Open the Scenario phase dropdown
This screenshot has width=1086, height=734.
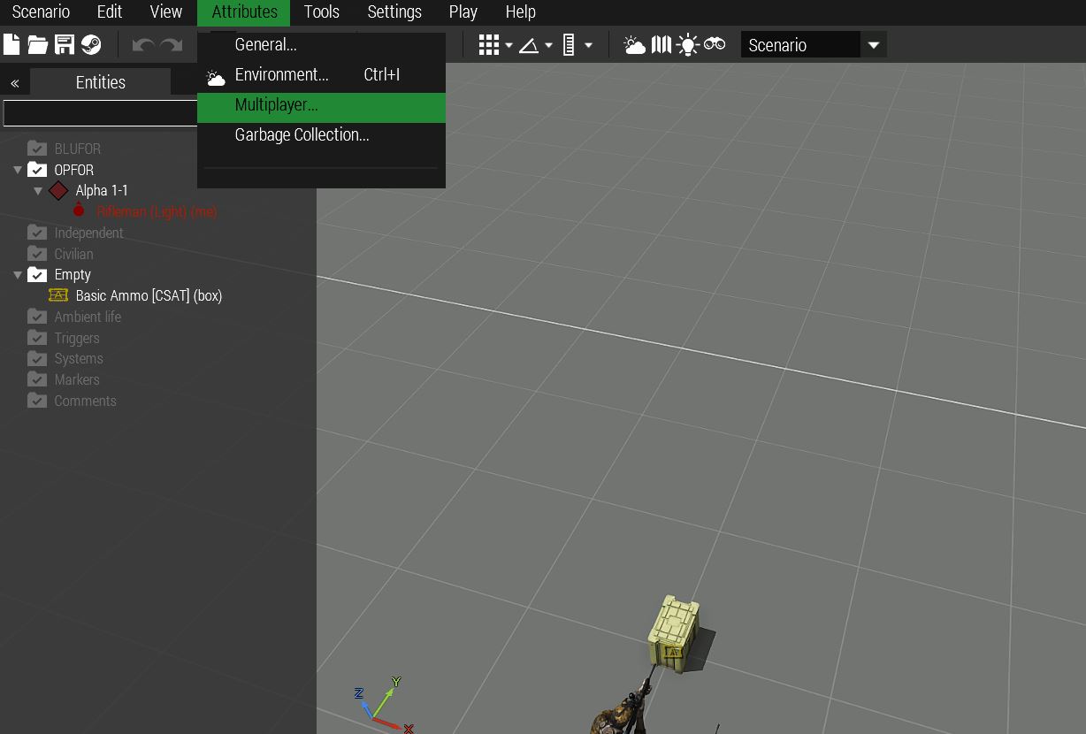click(x=873, y=45)
